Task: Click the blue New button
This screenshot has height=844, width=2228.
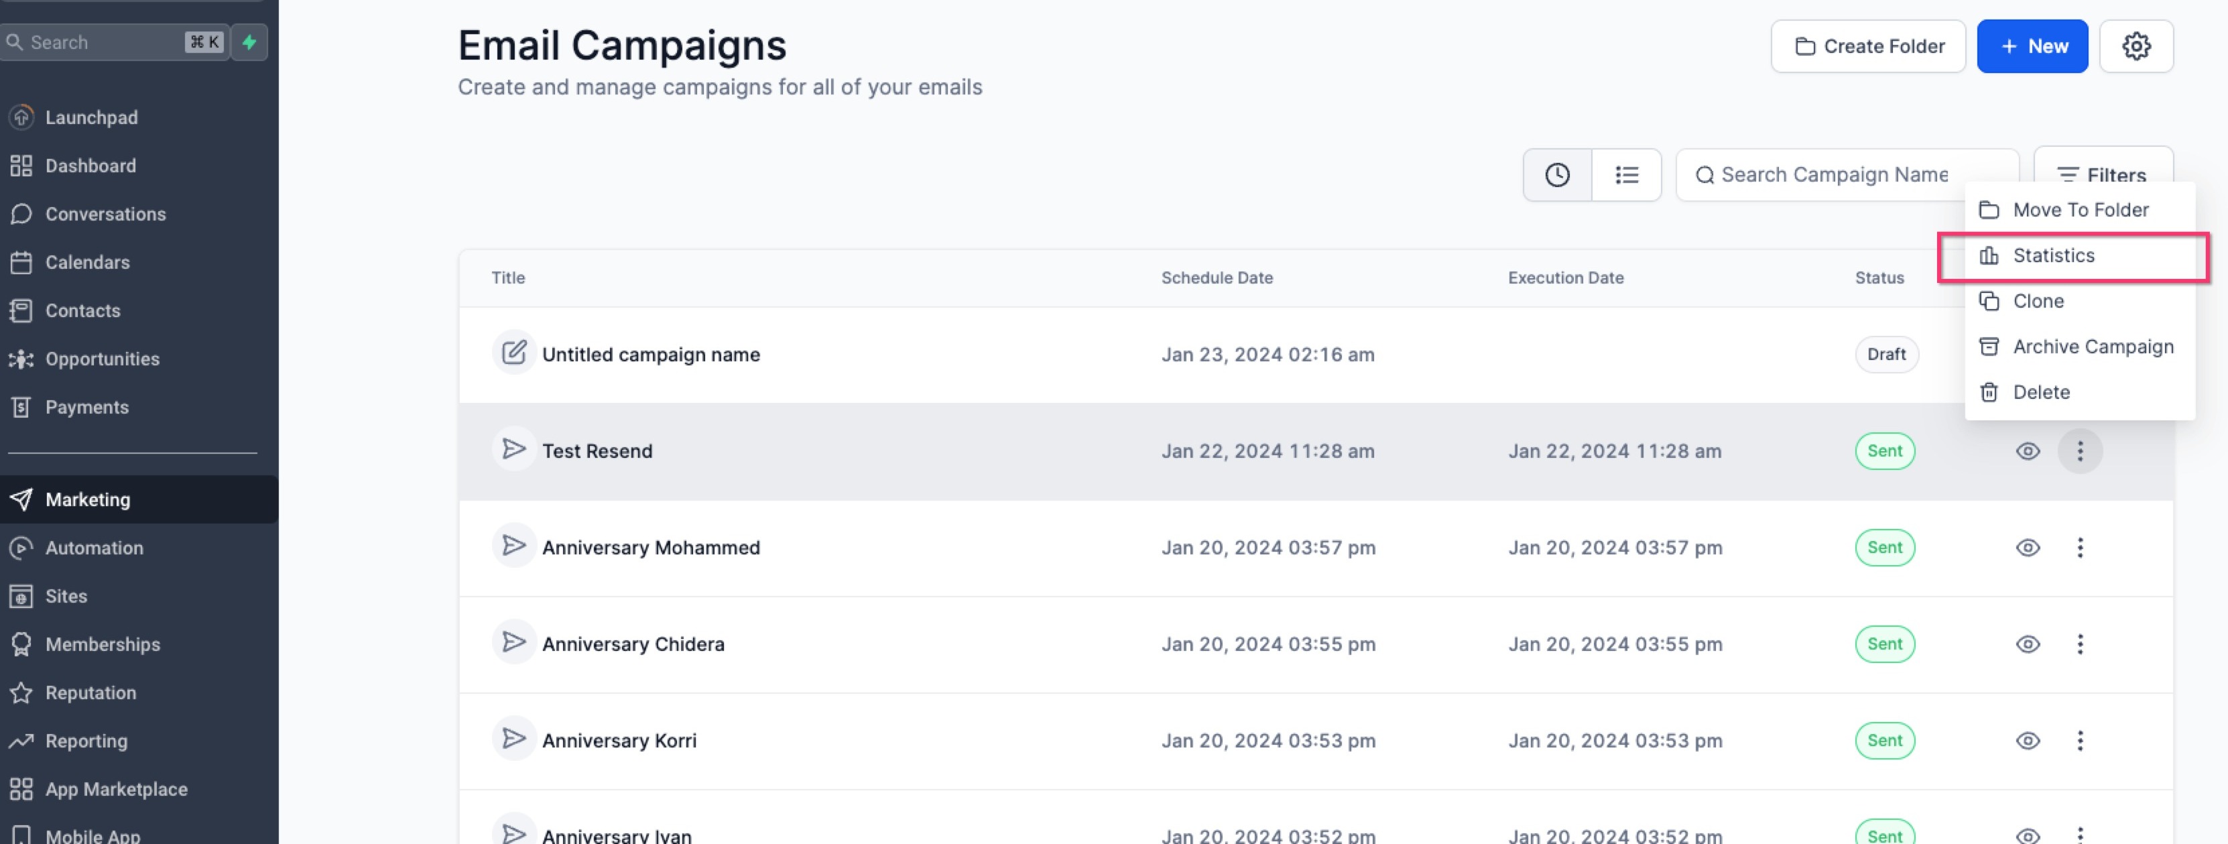Action: [2032, 46]
